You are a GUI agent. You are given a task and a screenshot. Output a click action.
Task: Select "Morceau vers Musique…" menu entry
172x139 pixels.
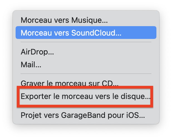click(x=86, y=20)
